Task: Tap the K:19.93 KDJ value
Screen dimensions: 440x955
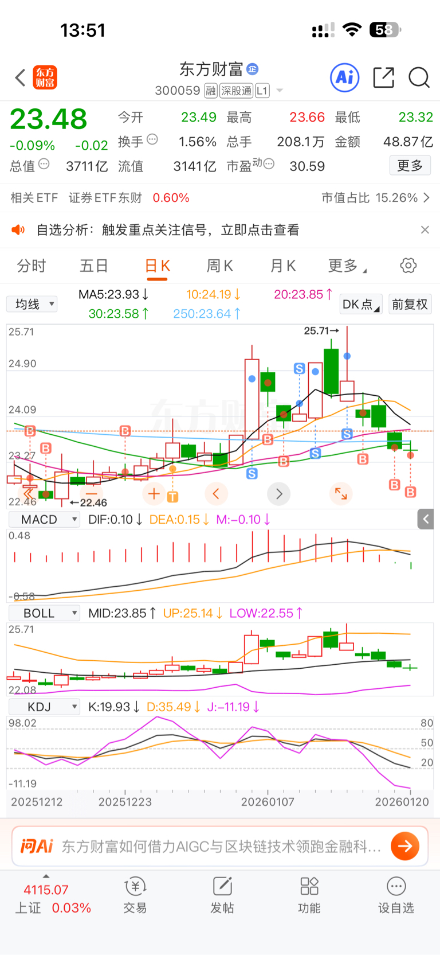Action: [x=114, y=707]
